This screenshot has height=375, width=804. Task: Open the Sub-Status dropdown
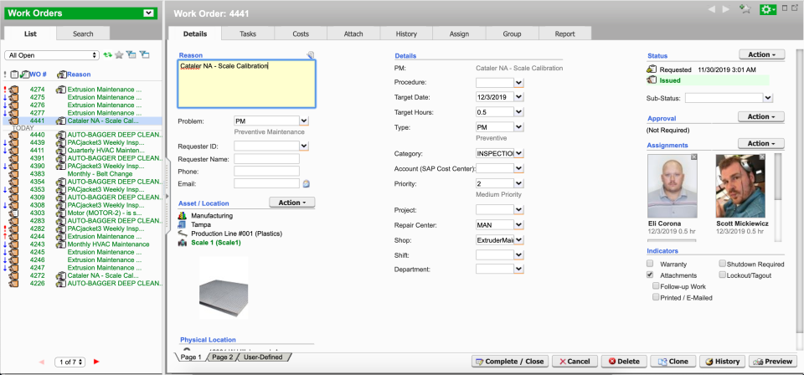[769, 98]
